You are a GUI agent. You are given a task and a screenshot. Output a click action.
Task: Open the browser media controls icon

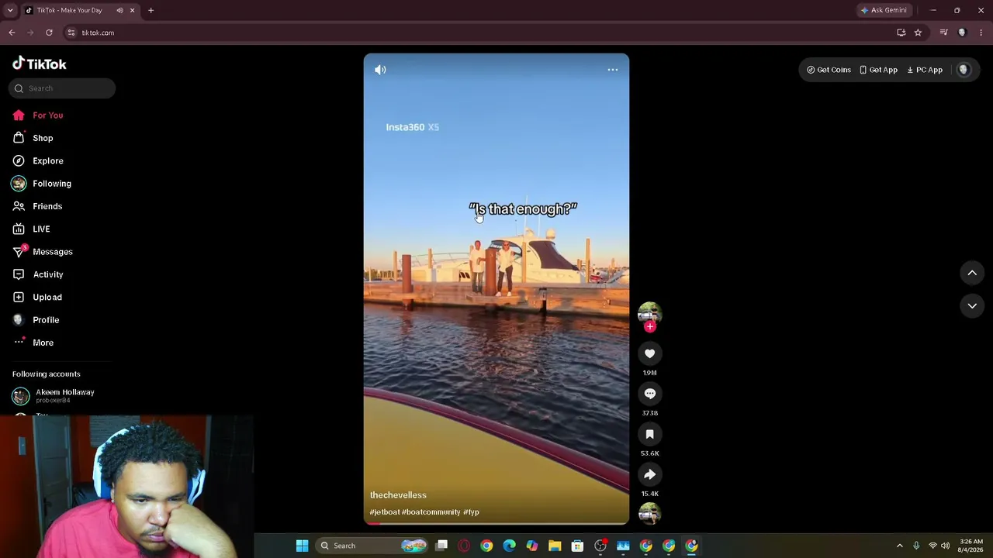[x=943, y=33]
